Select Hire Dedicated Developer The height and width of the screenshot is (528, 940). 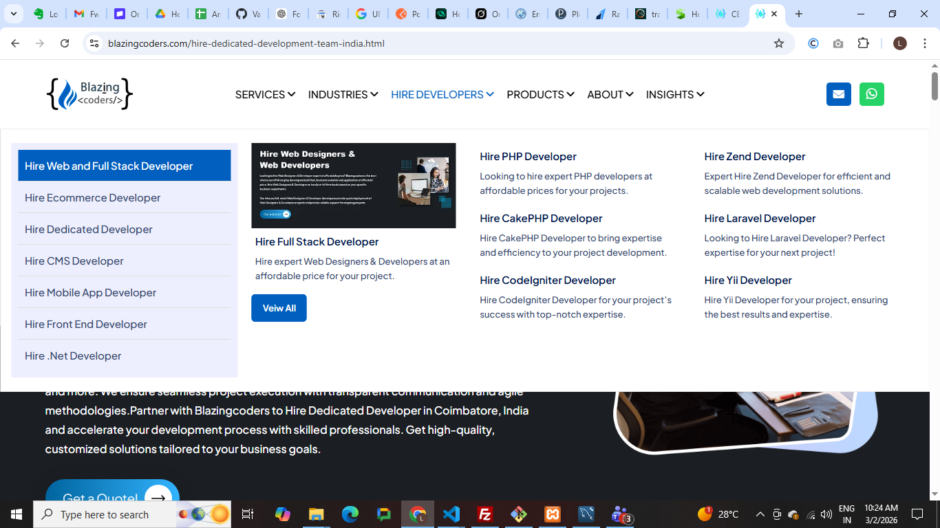[x=125, y=229]
